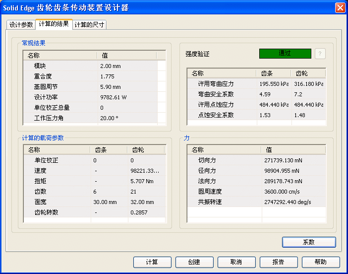Click the green 通过 strength status indicator
The width and height of the screenshot is (348, 274).
pos(285,54)
